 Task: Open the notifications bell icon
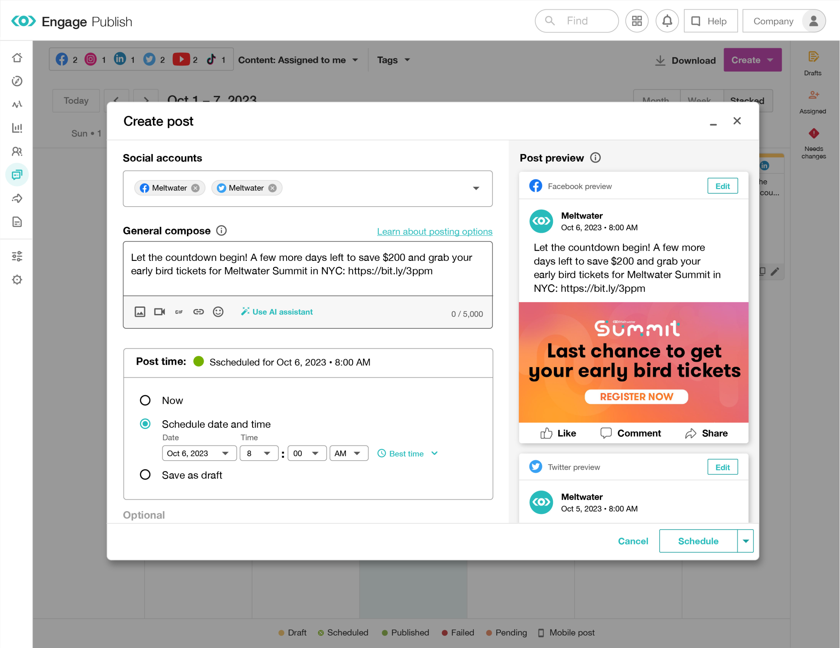[667, 21]
